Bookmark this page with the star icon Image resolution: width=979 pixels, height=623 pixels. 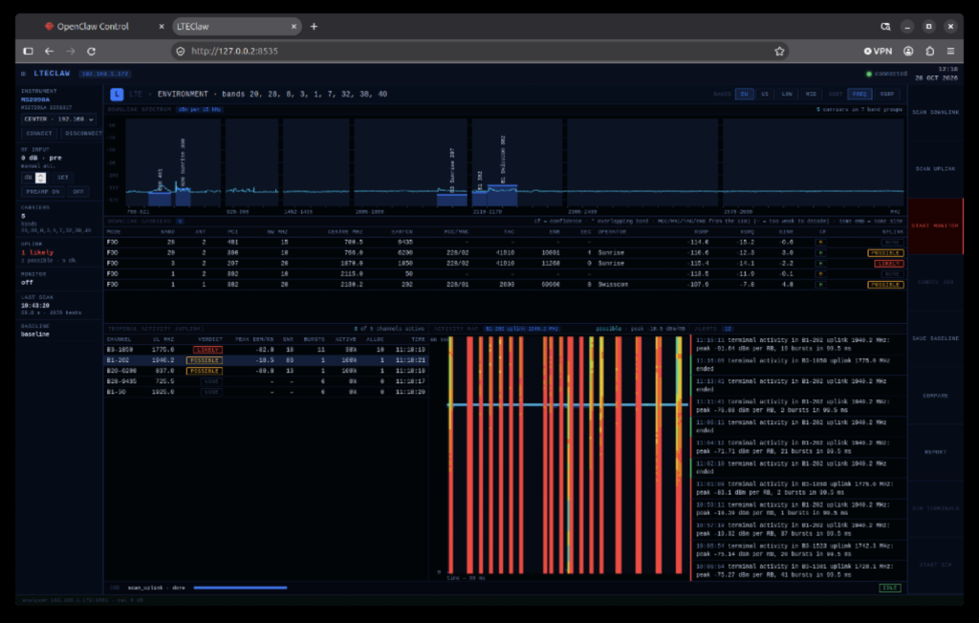point(779,52)
